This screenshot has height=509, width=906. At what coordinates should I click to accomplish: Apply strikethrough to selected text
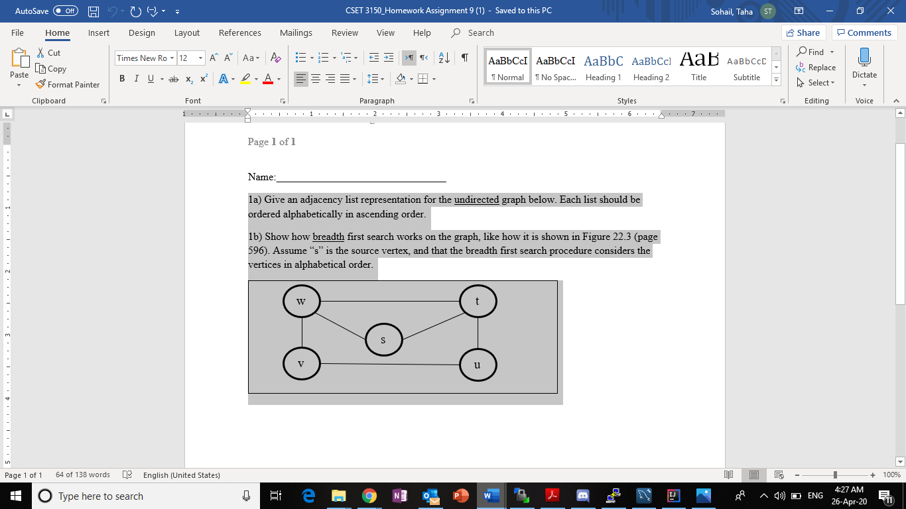(x=172, y=78)
